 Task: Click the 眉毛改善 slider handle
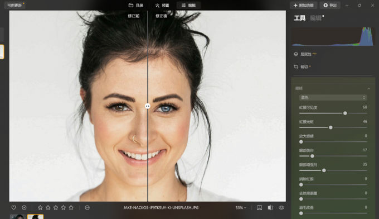pos(301,213)
